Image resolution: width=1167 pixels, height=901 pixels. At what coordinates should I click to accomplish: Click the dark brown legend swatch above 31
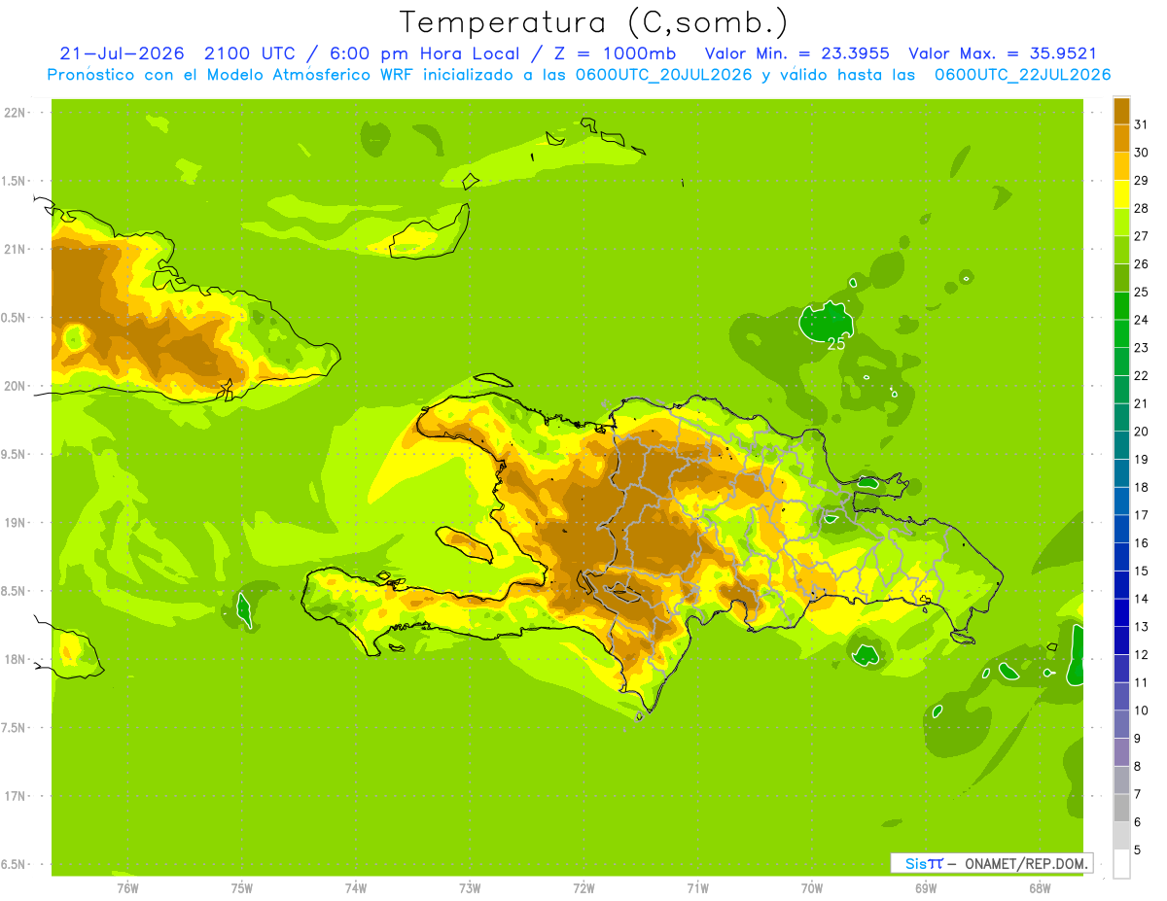click(1121, 111)
